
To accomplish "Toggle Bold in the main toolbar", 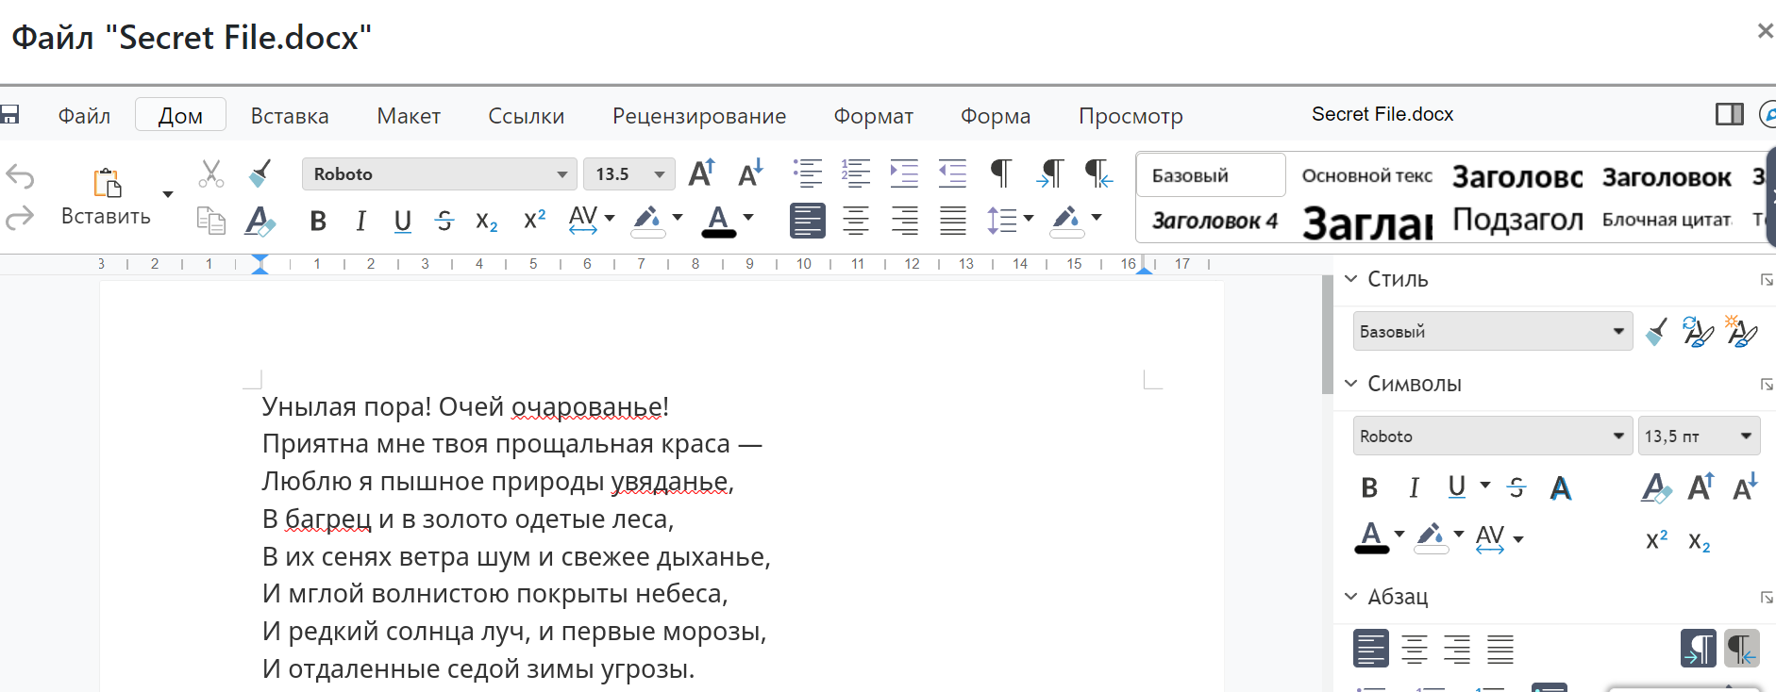I will pos(318,222).
